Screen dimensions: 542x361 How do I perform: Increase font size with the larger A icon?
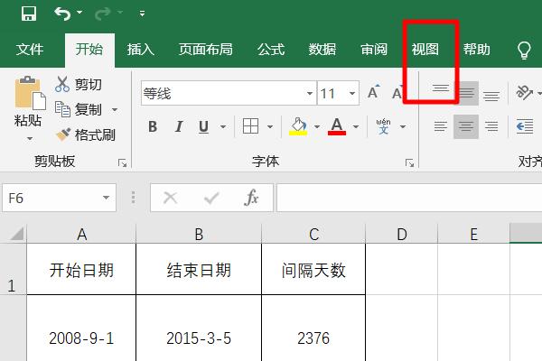373,92
